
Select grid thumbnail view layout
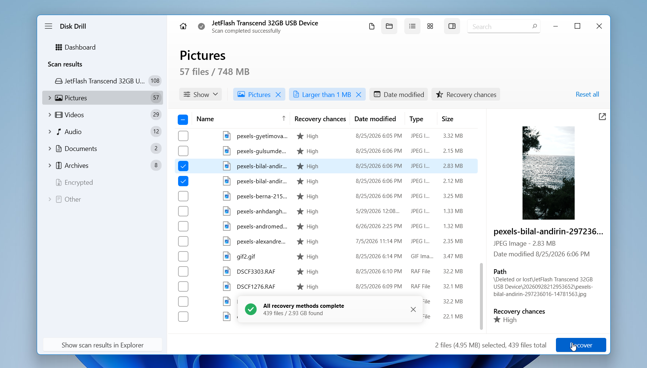pos(430,26)
